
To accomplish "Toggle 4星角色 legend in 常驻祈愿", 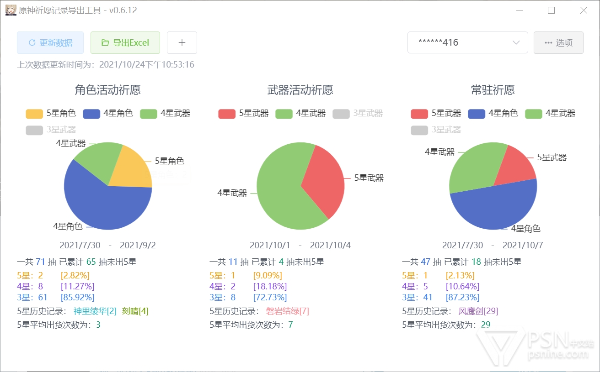I will (x=493, y=113).
